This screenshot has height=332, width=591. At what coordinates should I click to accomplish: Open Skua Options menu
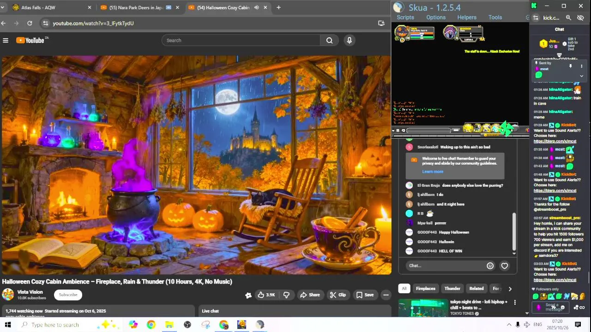(x=436, y=17)
